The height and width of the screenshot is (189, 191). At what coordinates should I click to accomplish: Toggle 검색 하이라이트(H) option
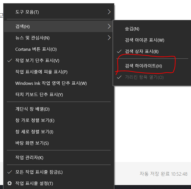point(152,66)
